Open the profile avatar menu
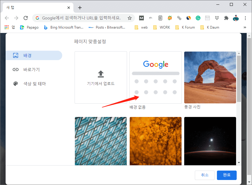Image resolution: width=252 pixels, height=185 pixels. [236, 18]
